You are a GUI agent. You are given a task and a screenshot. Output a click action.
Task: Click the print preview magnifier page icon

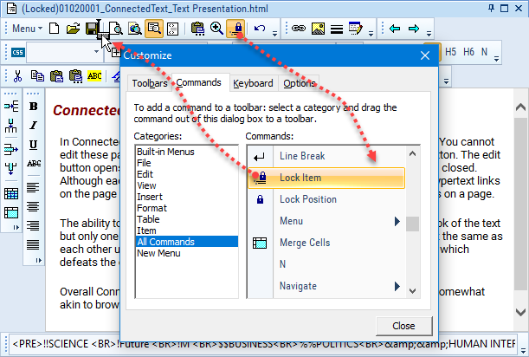(x=116, y=29)
